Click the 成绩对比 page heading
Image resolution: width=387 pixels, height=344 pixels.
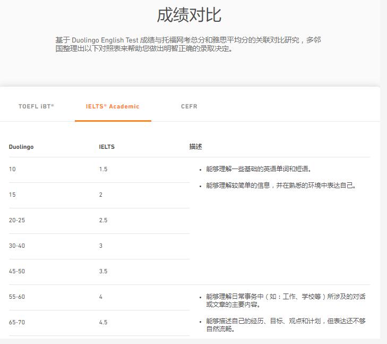tap(189, 15)
